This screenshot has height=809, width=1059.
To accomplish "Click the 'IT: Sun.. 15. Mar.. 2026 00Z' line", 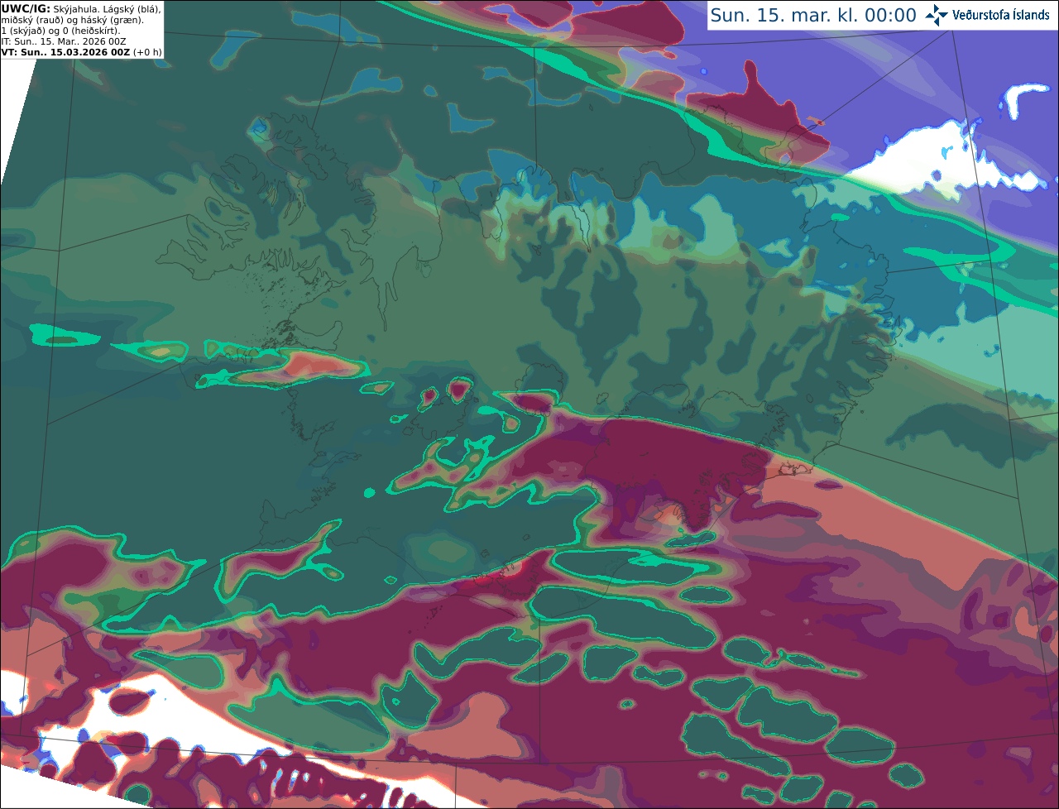I will tap(64, 41).
